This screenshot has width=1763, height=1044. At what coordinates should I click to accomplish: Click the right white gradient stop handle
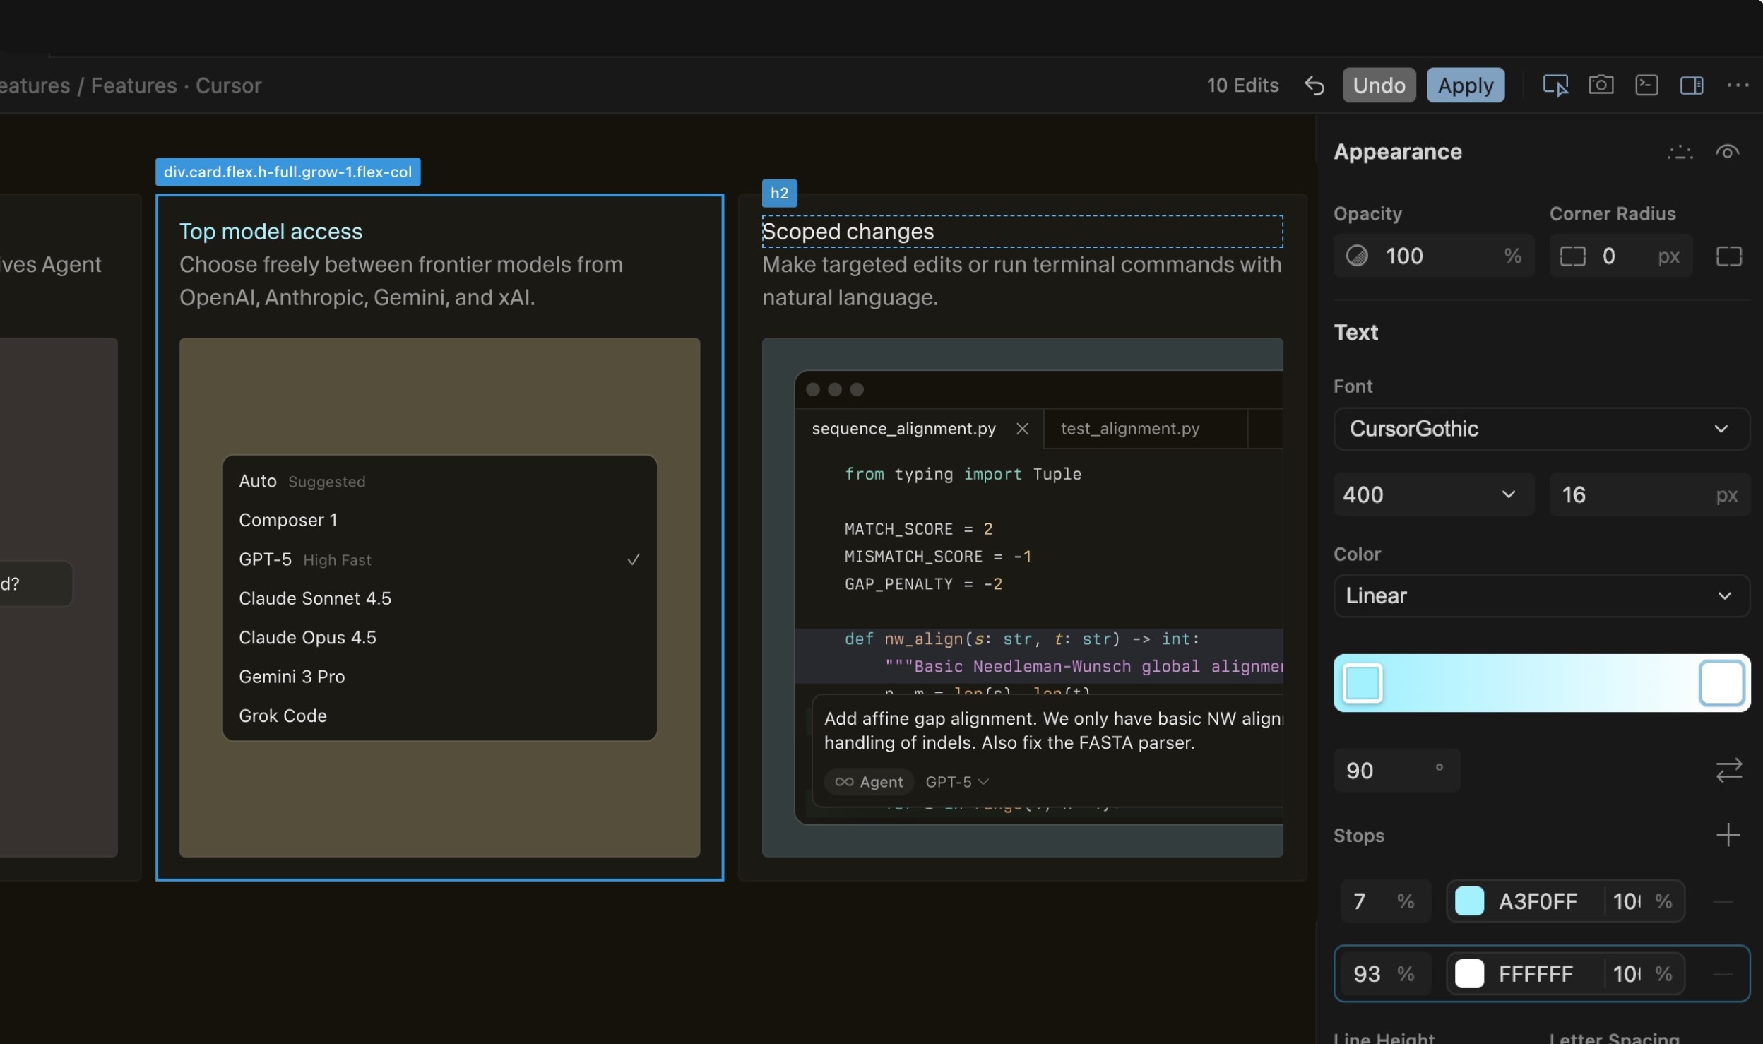pyautogui.click(x=1721, y=683)
